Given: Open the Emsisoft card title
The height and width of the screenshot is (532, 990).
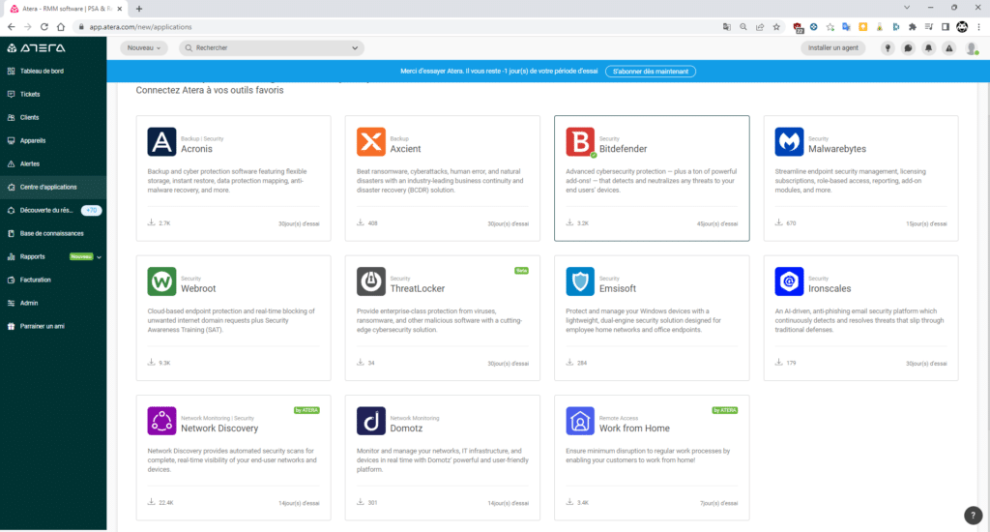Looking at the screenshot, I should [x=618, y=289].
